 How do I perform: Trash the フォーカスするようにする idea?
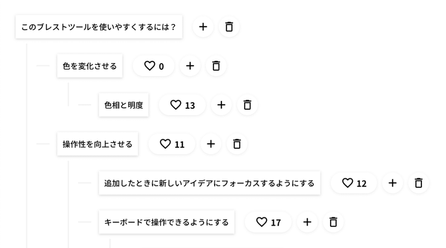(x=419, y=183)
